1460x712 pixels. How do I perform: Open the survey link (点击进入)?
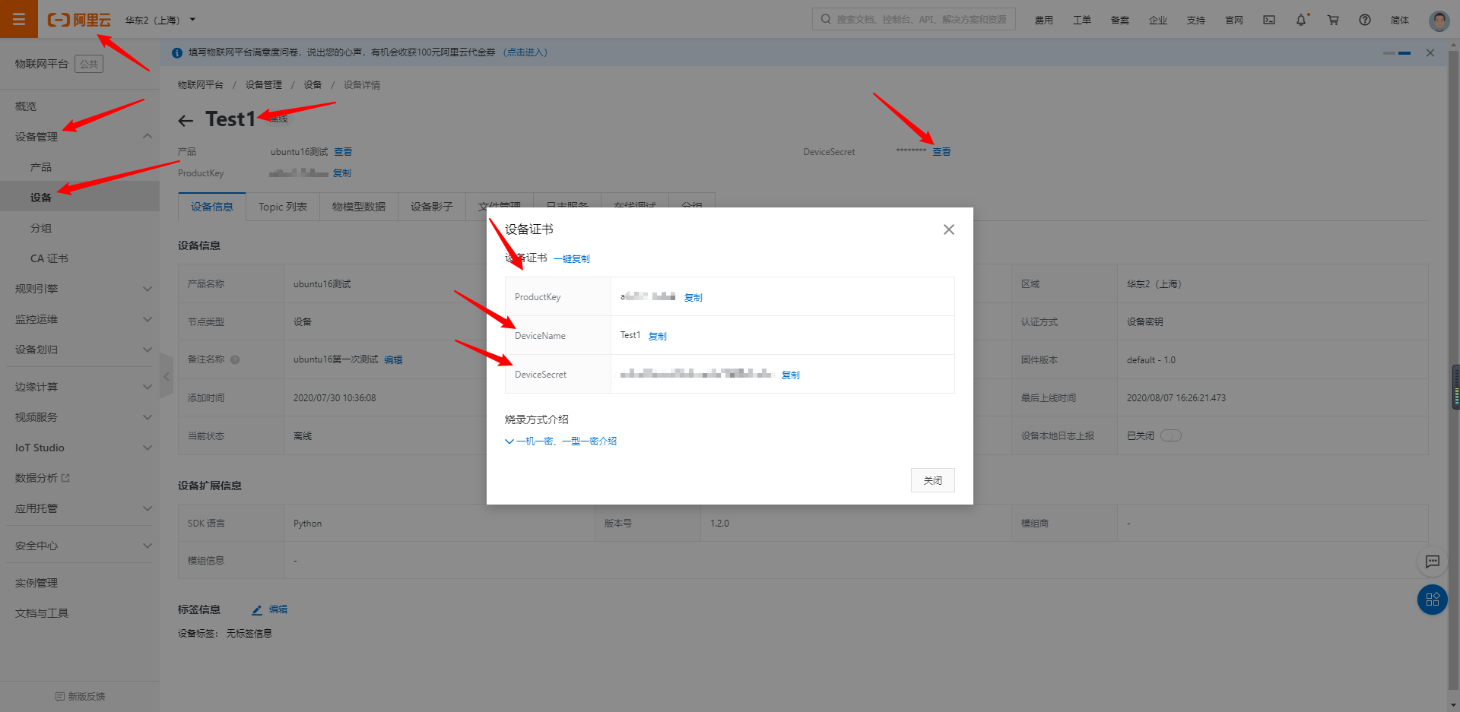point(525,52)
